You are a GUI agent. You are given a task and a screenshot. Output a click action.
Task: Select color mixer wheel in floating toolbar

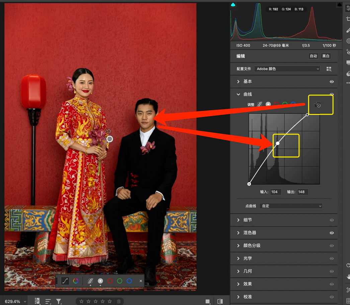pos(76,281)
